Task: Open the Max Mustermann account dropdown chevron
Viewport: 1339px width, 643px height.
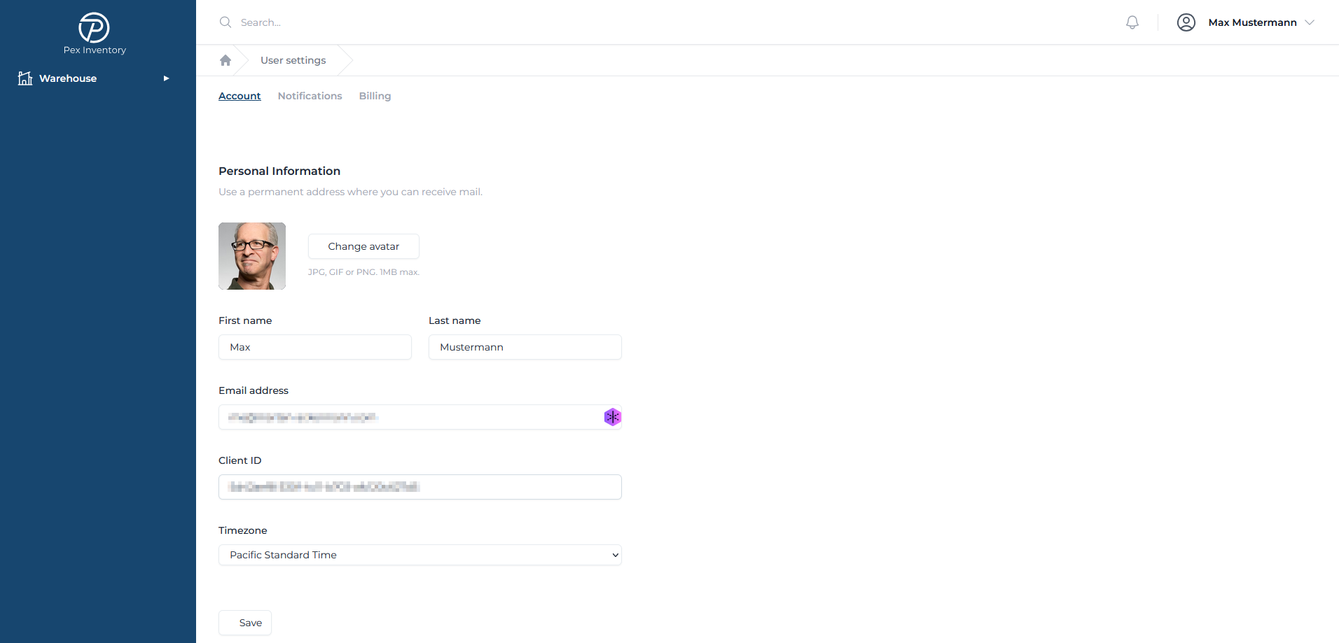Action: tap(1310, 22)
